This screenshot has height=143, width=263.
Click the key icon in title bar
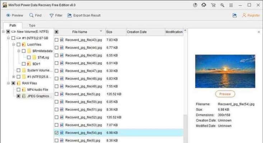[222, 5]
